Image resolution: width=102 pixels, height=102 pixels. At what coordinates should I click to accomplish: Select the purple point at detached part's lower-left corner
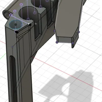[57, 42]
